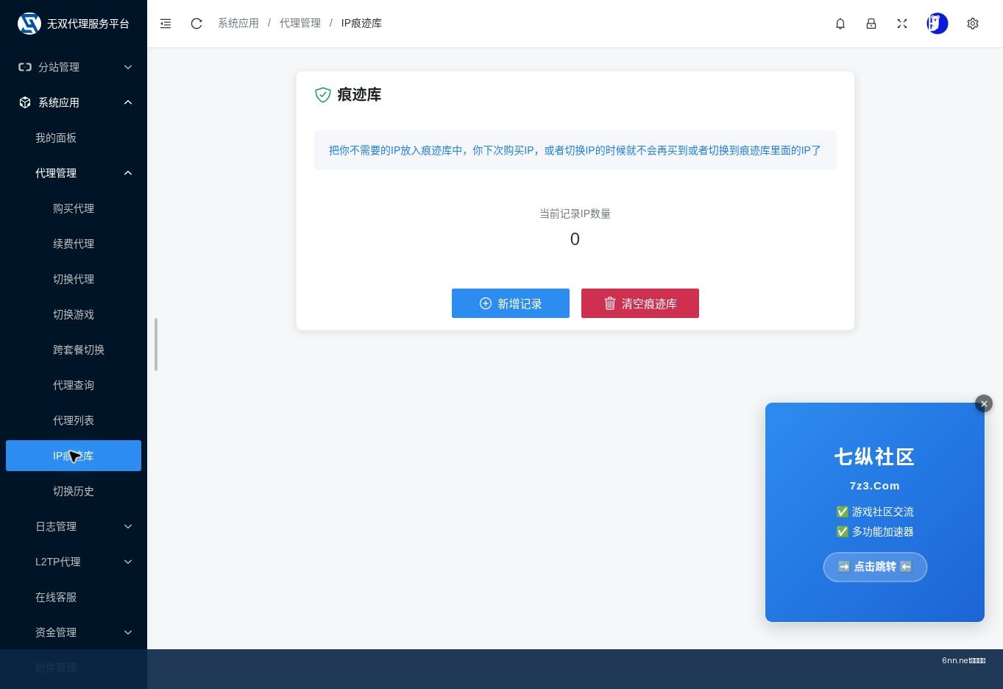
Task: Collapse the 系统应用 section
Action: click(x=74, y=102)
